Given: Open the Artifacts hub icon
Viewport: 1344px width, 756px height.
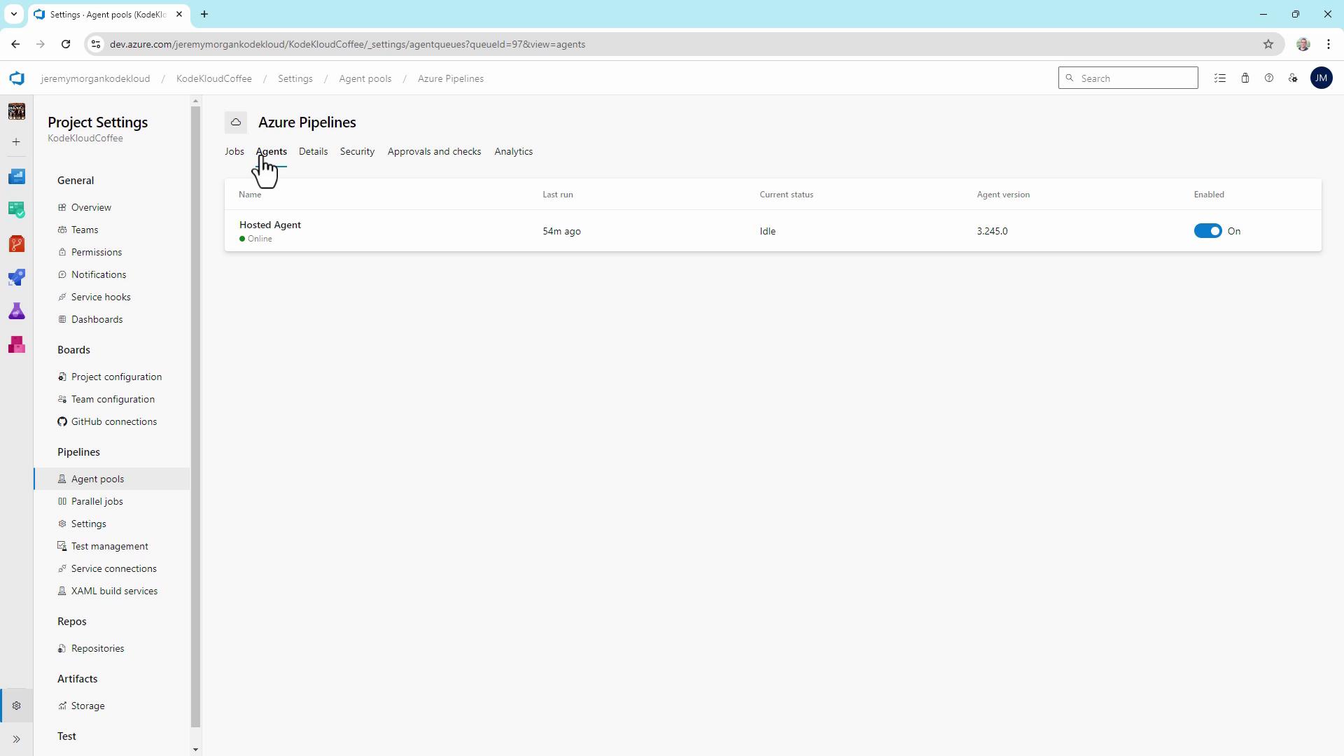Looking at the screenshot, I should (17, 344).
